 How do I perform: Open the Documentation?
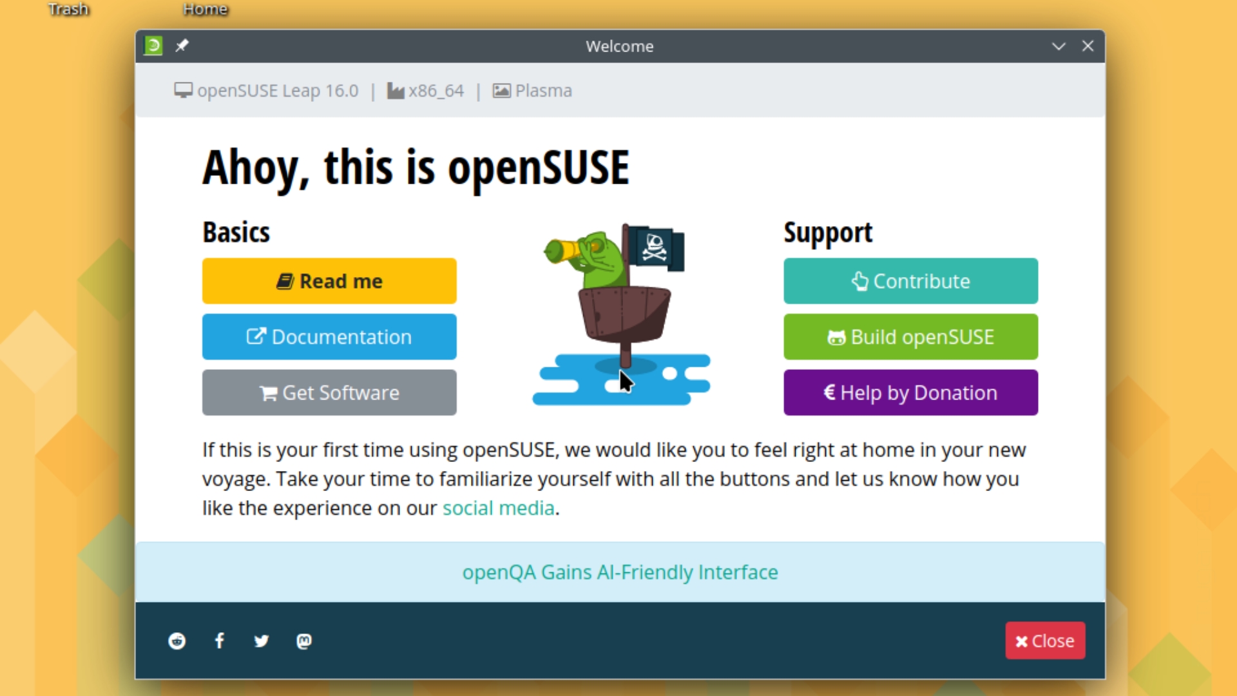(x=329, y=336)
